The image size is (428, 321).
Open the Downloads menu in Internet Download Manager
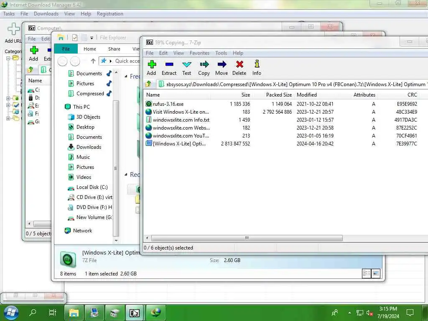(46, 14)
